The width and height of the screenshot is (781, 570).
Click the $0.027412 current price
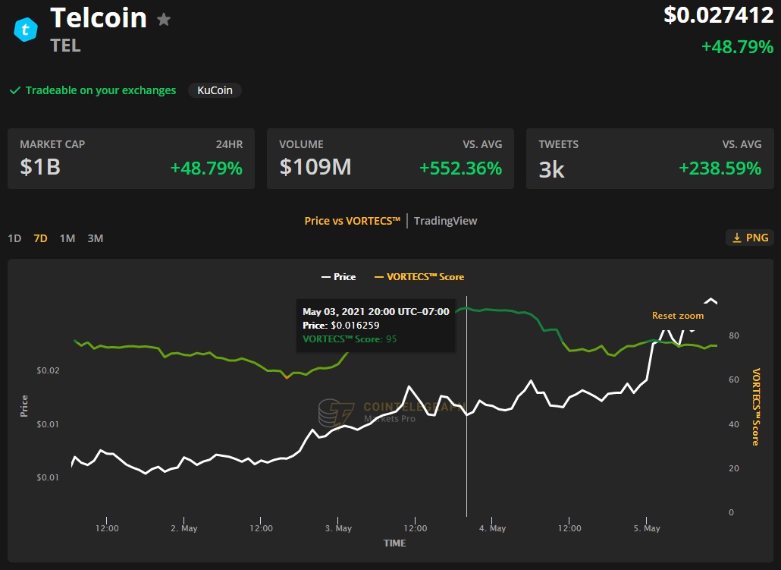coord(719,15)
